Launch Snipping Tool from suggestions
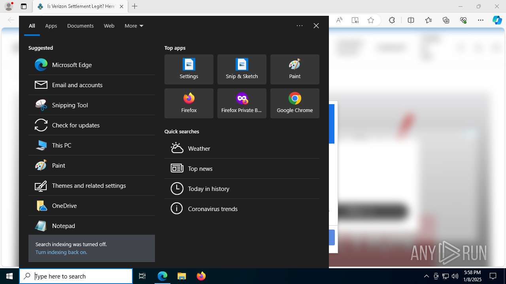The height and width of the screenshot is (284, 506). 92,105
